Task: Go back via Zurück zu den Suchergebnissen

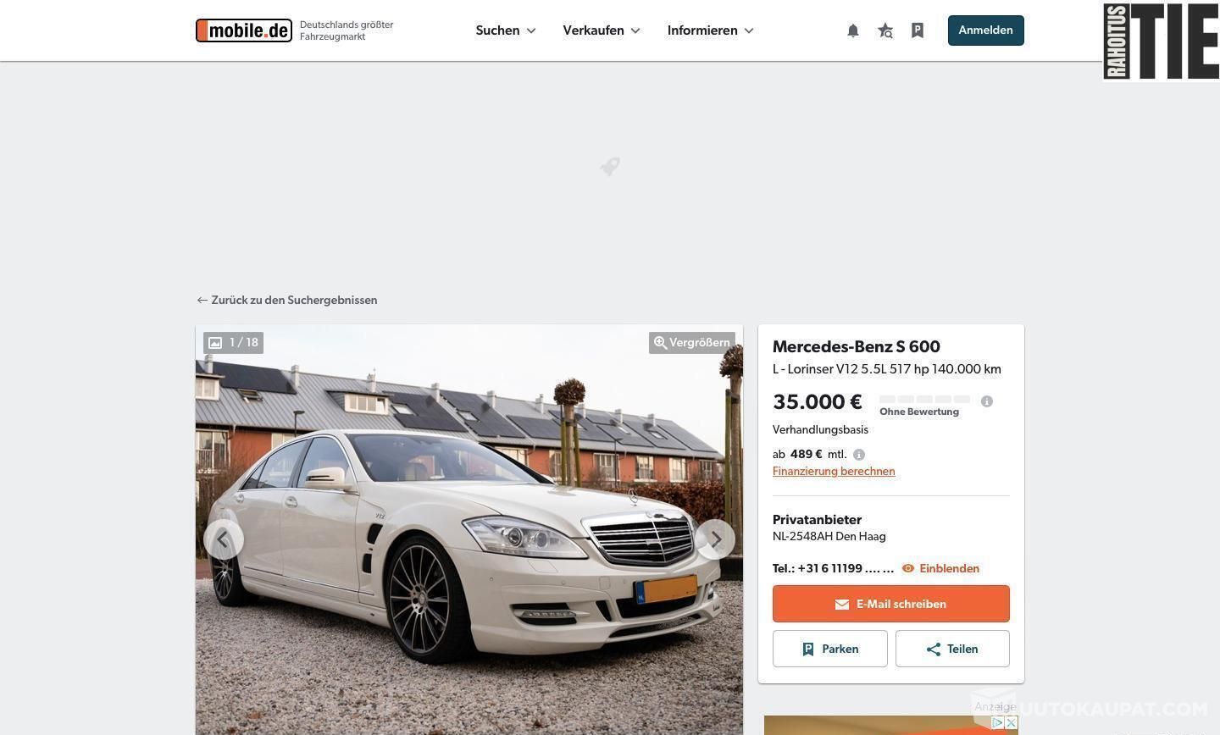Action: click(x=286, y=300)
